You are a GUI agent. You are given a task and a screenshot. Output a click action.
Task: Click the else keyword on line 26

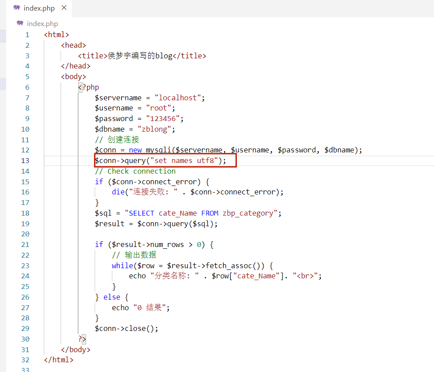[111, 297]
